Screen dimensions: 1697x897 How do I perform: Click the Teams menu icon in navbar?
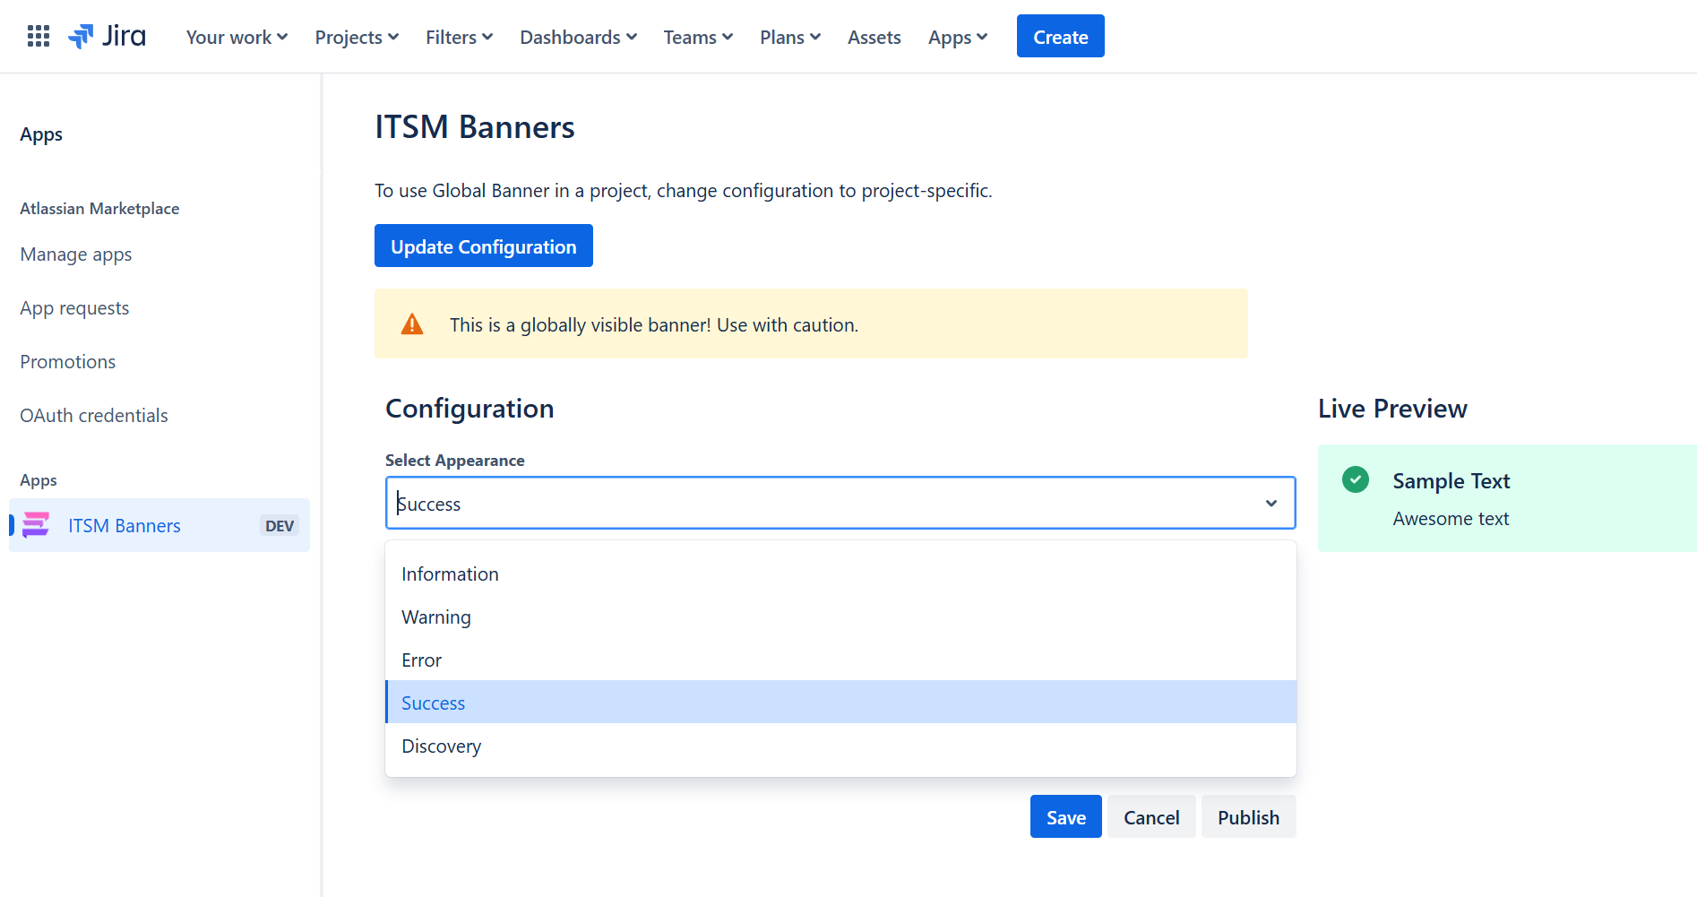728,37
